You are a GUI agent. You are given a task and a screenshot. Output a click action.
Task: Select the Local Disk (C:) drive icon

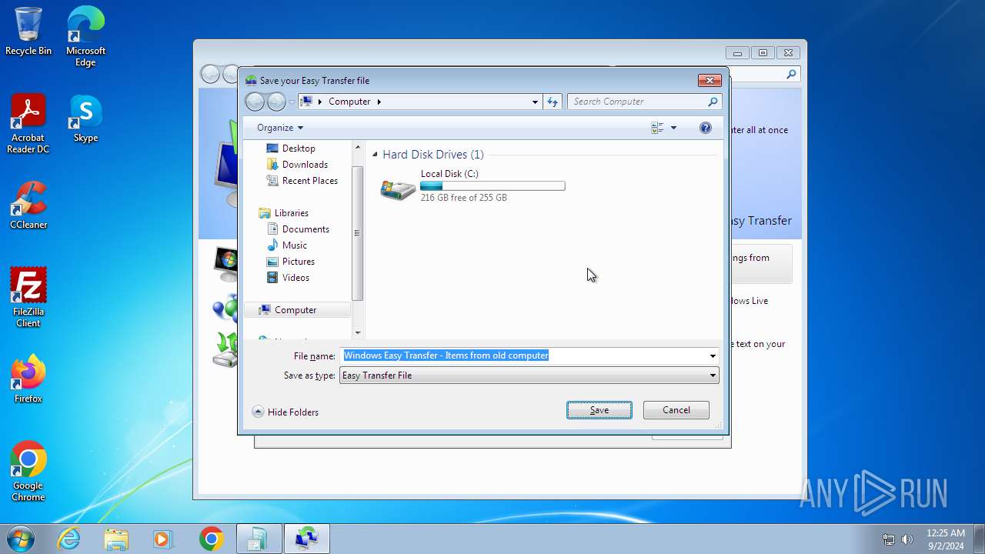pyautogui.click(x=398, y=188)
